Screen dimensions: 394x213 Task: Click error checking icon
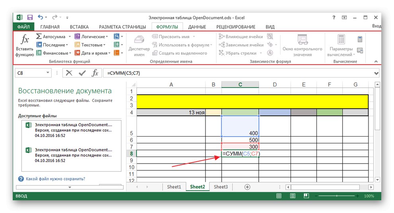(x=270, y=45)
